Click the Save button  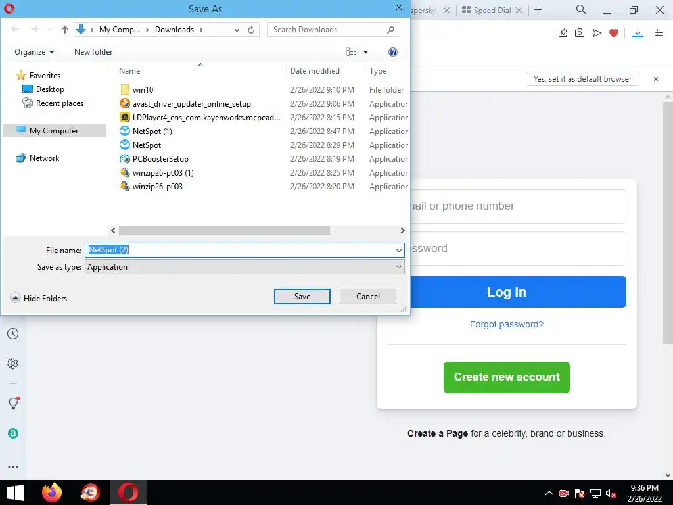pyautogui.click(x=302, y=297)
